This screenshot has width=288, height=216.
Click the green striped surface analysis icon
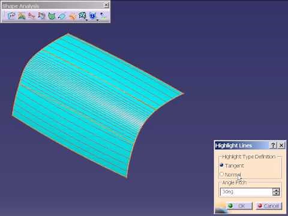(52, 16)
